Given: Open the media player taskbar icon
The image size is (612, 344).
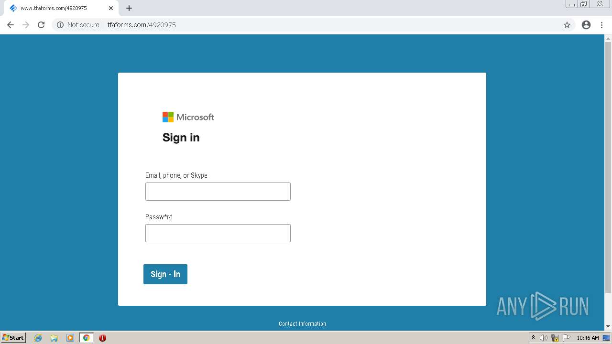Looking at the screenshot, I should 70,338.
